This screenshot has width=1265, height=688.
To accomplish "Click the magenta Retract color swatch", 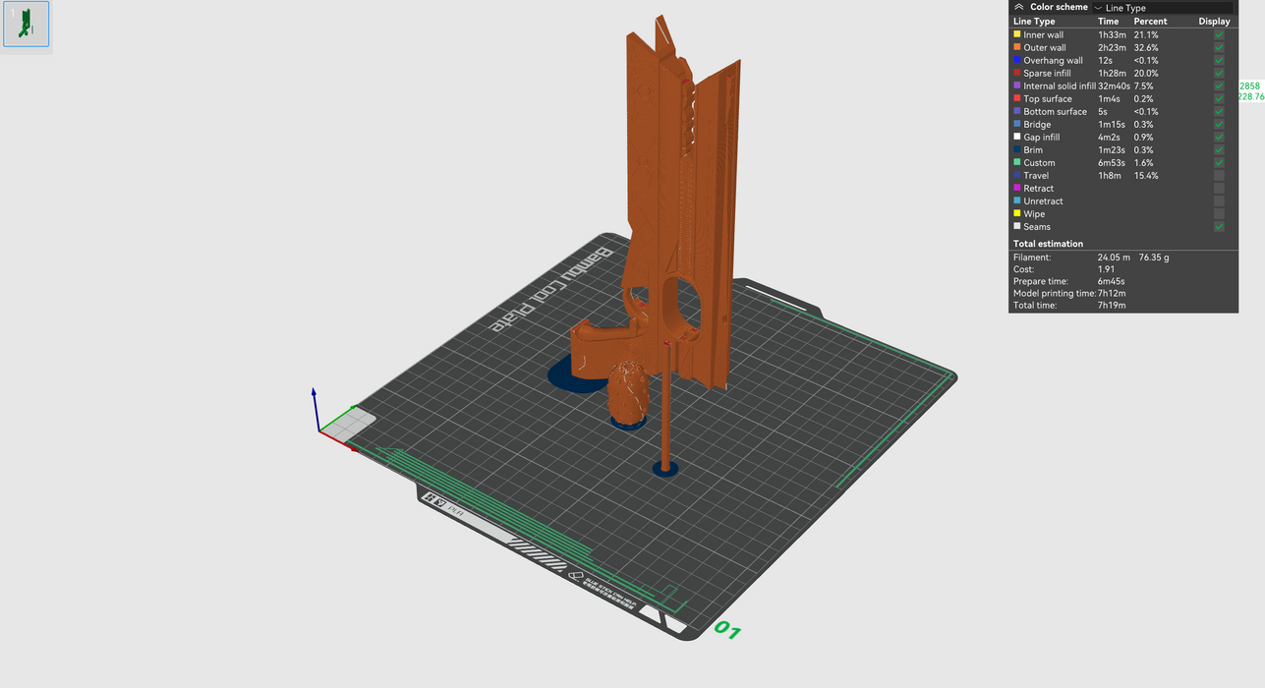I will point(1017,189).
